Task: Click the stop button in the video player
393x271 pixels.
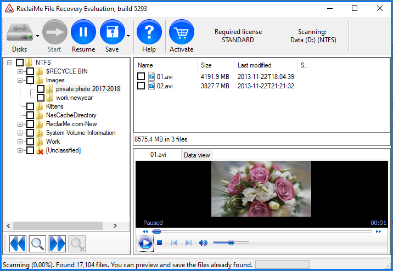Action: (159, 243)
